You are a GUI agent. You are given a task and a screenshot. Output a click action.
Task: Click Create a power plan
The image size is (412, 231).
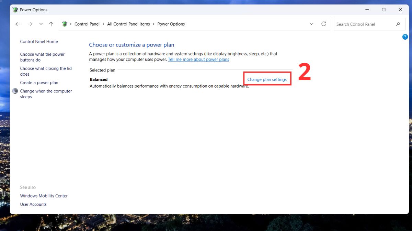(x=39, y=83)
